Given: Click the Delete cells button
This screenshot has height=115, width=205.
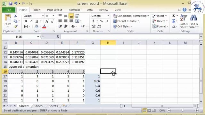Looking at the screenshot, I should coord(160,21).
